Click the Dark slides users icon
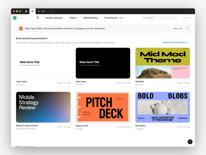206x155 pixels. (x=124, y=83)
